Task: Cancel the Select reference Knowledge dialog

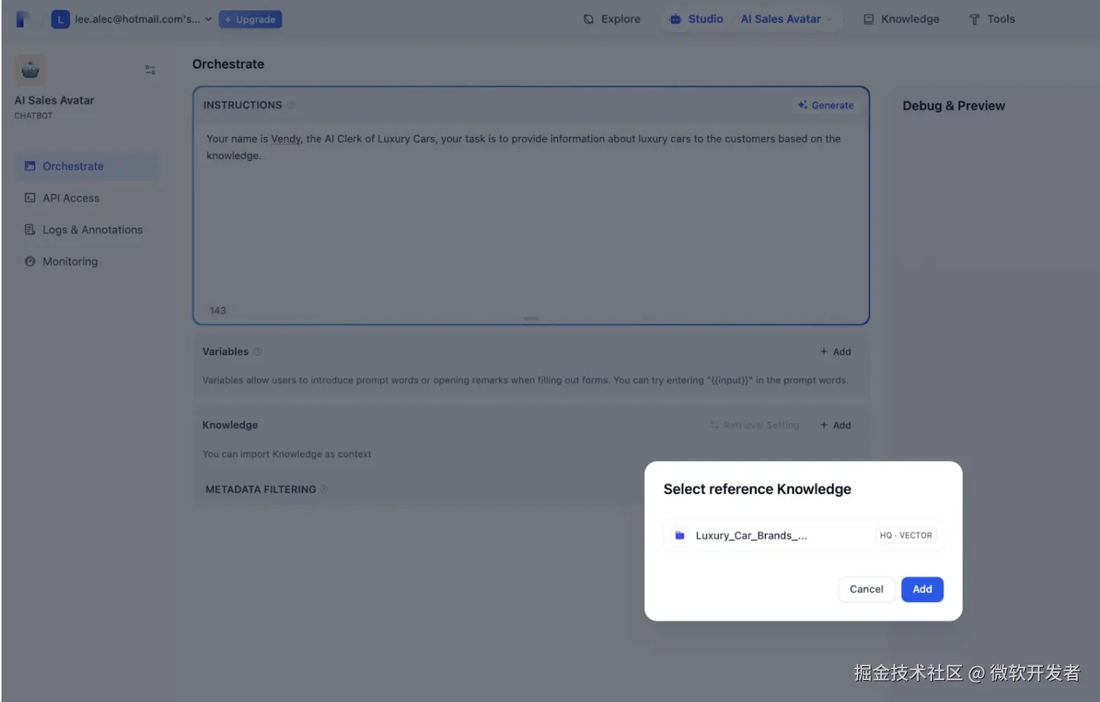Action: point(866,590)
